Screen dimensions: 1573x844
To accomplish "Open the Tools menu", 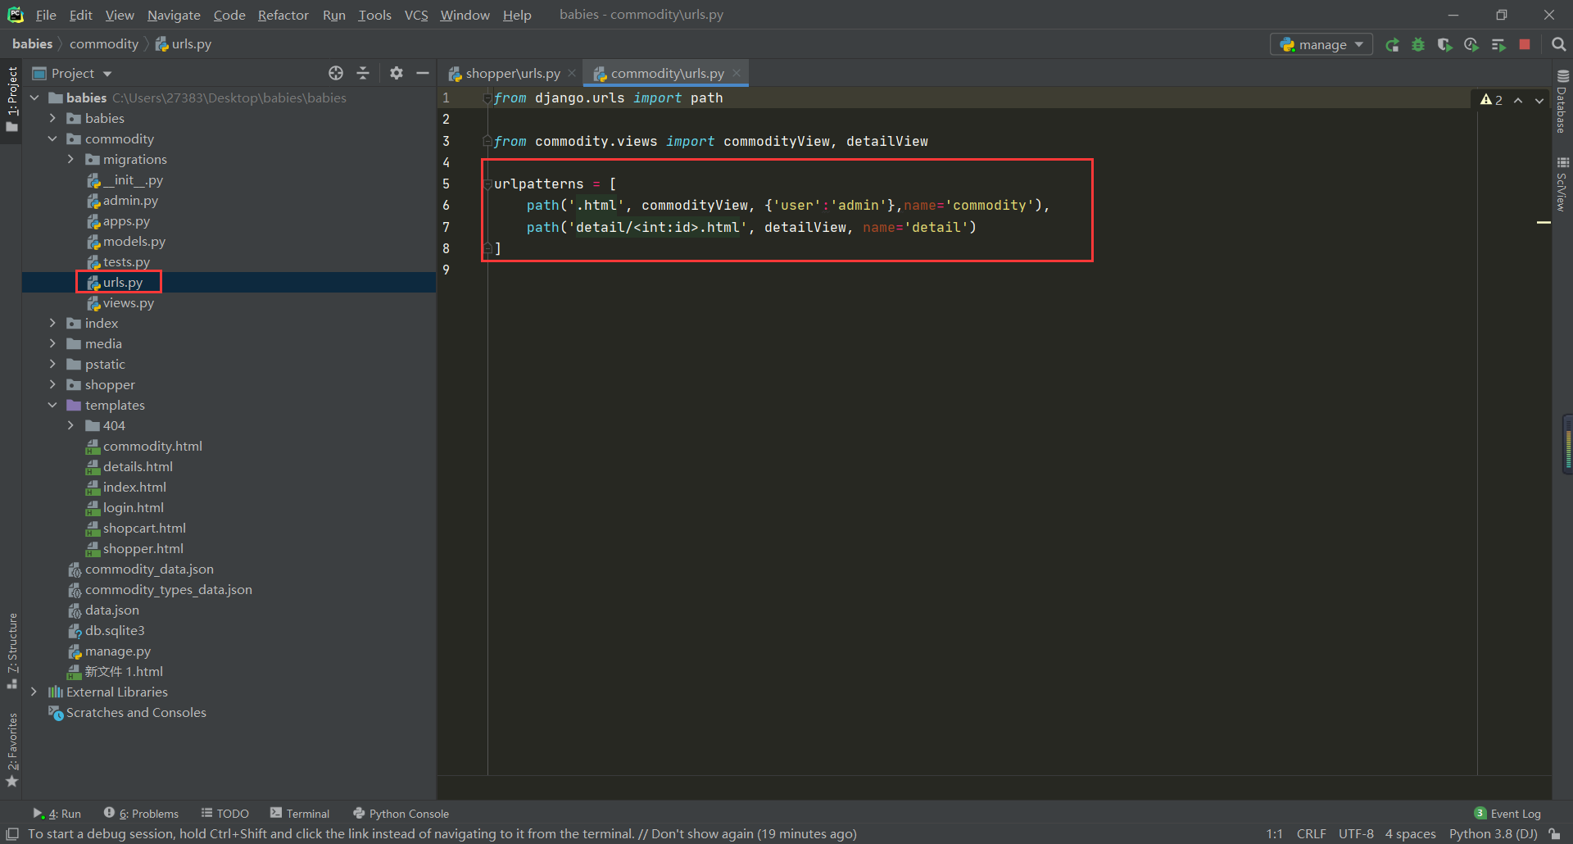I will tap(374, 15).
